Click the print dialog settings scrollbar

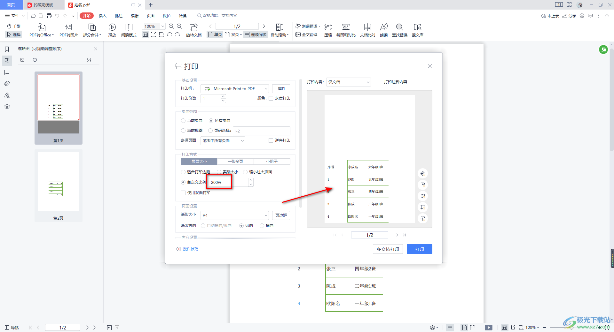[301, 144]
